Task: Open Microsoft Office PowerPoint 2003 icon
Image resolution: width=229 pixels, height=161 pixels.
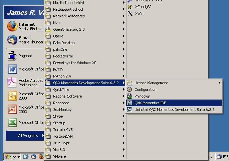Action: pos(12,109)
